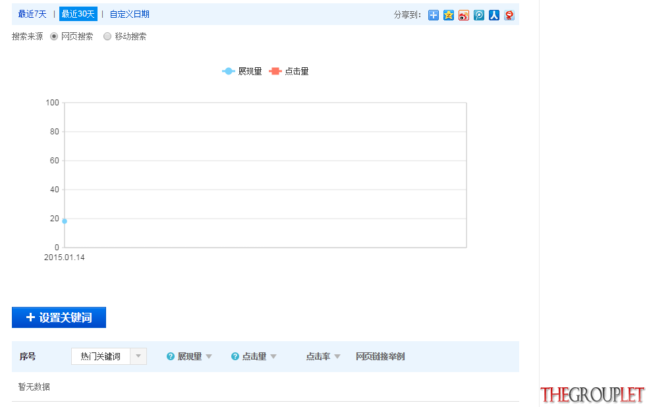Screen dimensions: 649x407
Task: Click the help icon beside 展现量
Action: (x=170, y=356)
